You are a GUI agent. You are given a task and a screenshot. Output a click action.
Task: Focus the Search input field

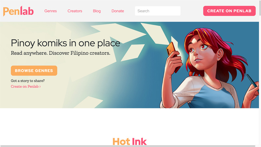tap(158, 11)
